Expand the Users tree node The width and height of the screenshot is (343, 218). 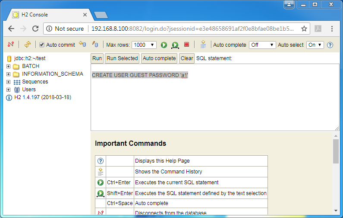point(8,90)
